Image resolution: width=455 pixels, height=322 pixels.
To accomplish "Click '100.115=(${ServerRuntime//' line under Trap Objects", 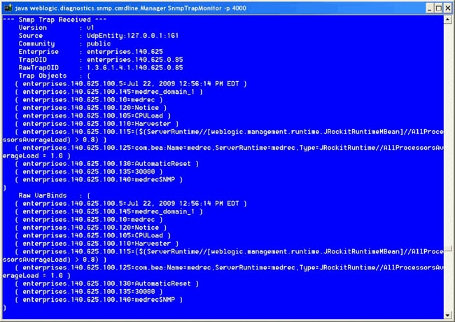I will pyautogui.click(x=229, y=132).
